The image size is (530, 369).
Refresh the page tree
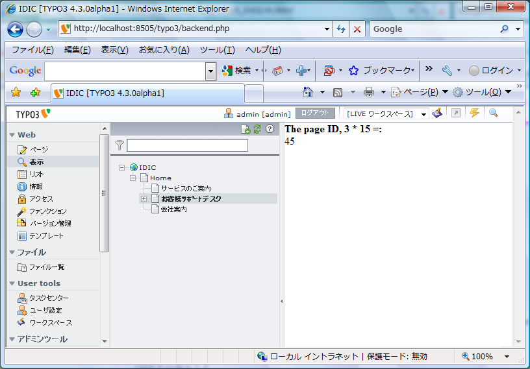click(x=258, y=129)
